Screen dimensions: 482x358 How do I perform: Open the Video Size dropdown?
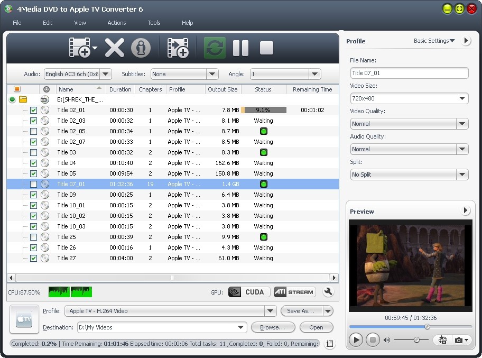point(462,98)
